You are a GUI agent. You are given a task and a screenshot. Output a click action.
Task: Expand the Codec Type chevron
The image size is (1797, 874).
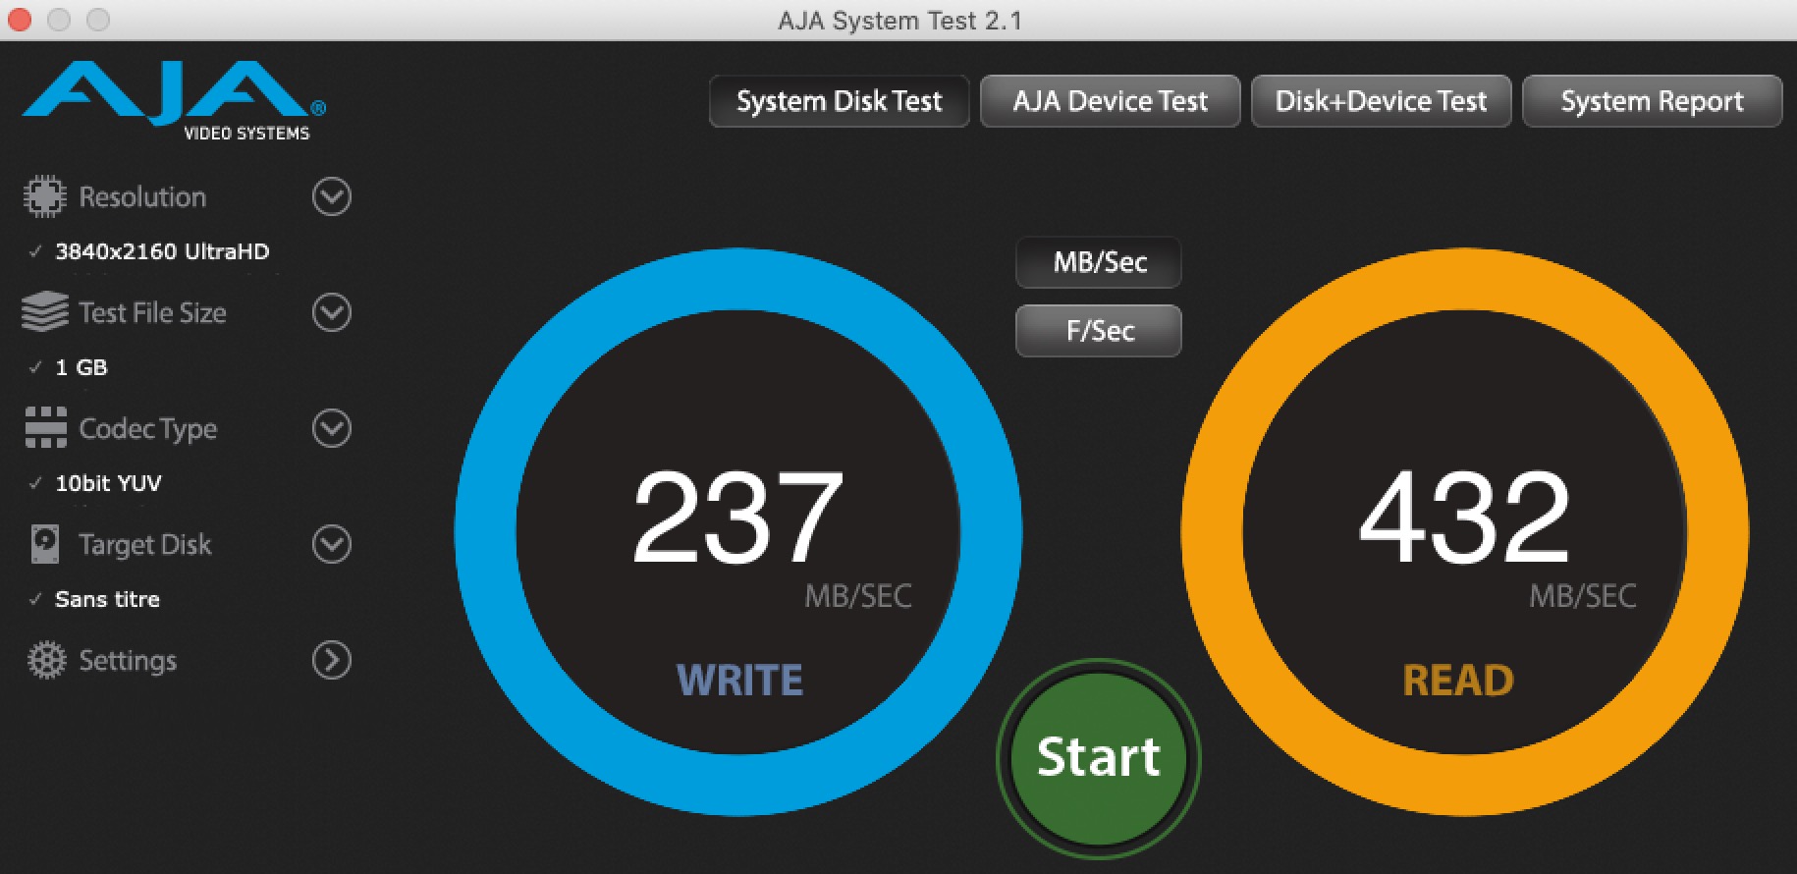tap(332, 428)
